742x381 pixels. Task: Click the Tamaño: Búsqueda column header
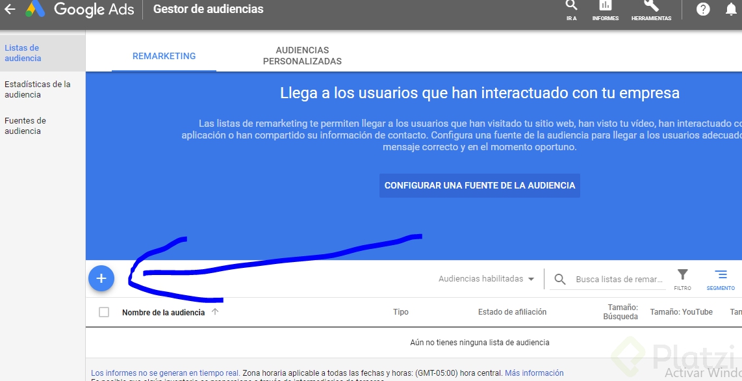(x=620, y=312)
